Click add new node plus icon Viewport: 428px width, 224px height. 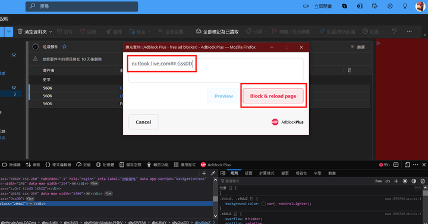point(204,173)
